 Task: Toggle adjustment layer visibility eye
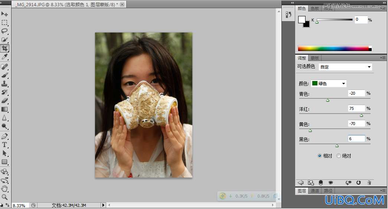coord(330,183)
